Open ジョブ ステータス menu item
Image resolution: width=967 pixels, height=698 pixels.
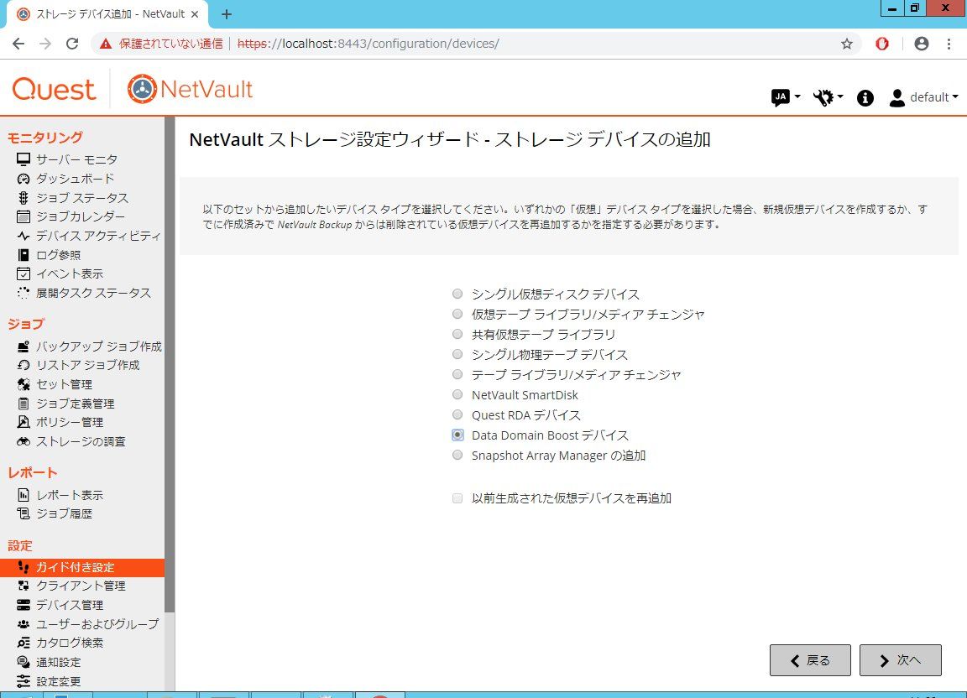(x=82, y=198)
